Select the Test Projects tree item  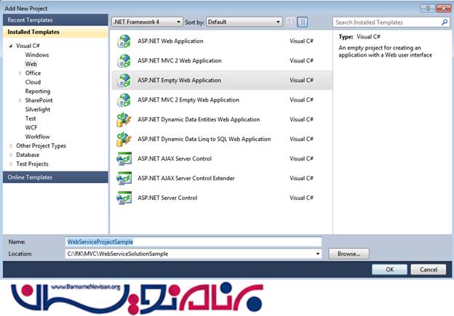[32, 164]
